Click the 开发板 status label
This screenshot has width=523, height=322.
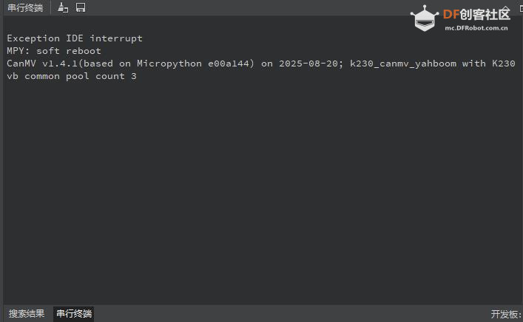[506, 314]
